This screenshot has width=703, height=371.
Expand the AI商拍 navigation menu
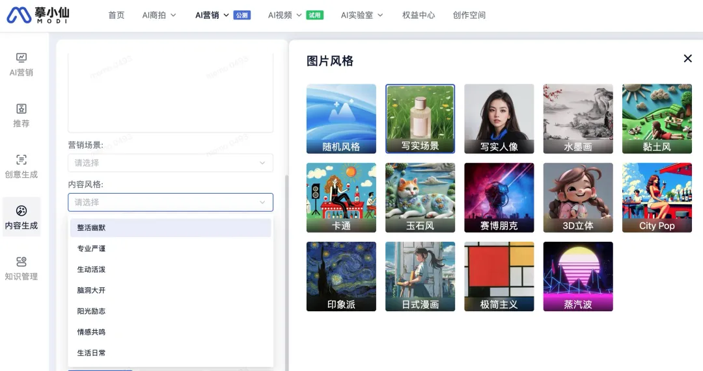(x=159, y=15)
